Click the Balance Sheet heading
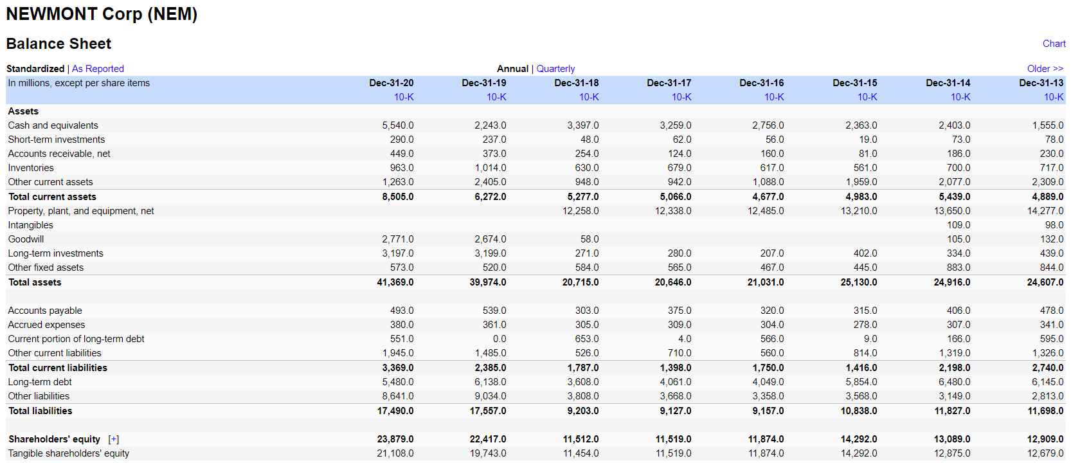This screenshot has height=463, width=1071. point(59,44)
